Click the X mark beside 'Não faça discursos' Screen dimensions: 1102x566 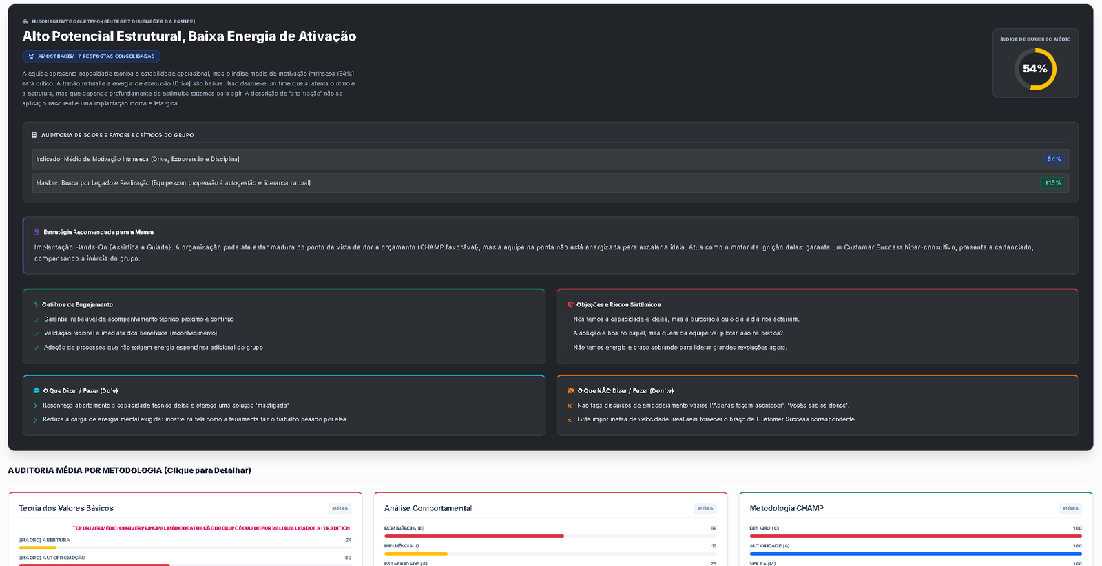tap(570, 406)
